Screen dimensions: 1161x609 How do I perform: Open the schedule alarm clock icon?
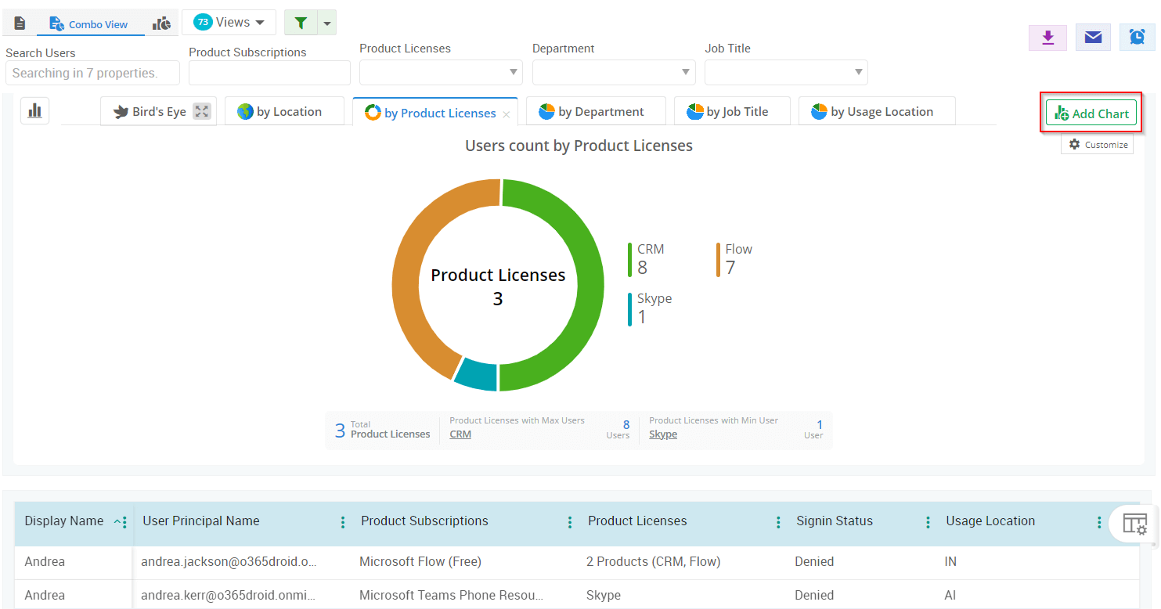pyautogui.click(x=1137, y=38)
